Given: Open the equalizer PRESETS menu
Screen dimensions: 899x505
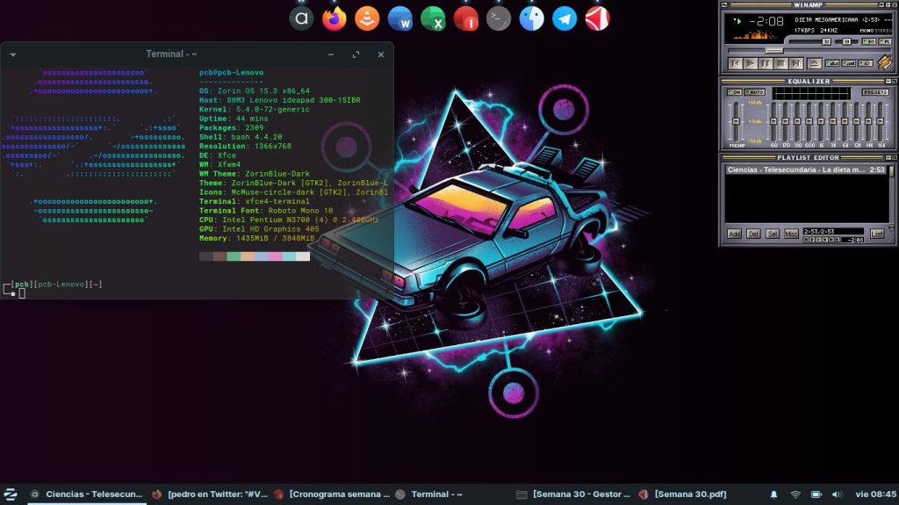Looking at the screenshot, I should point(874,92).
